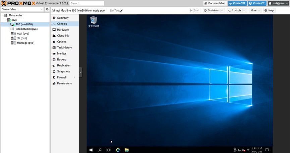Open the Snapshots section
The width and height of the screenshot is (290, 153).
pos(65,71)
